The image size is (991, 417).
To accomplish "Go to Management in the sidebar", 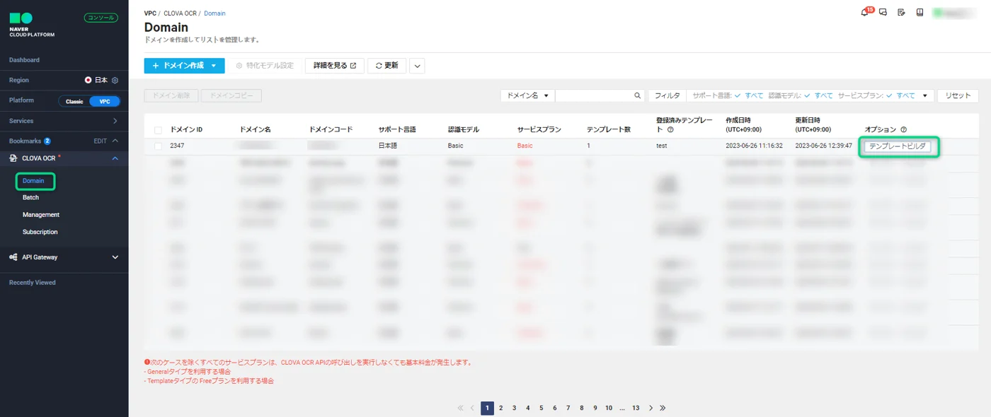I will coord(40,215).
